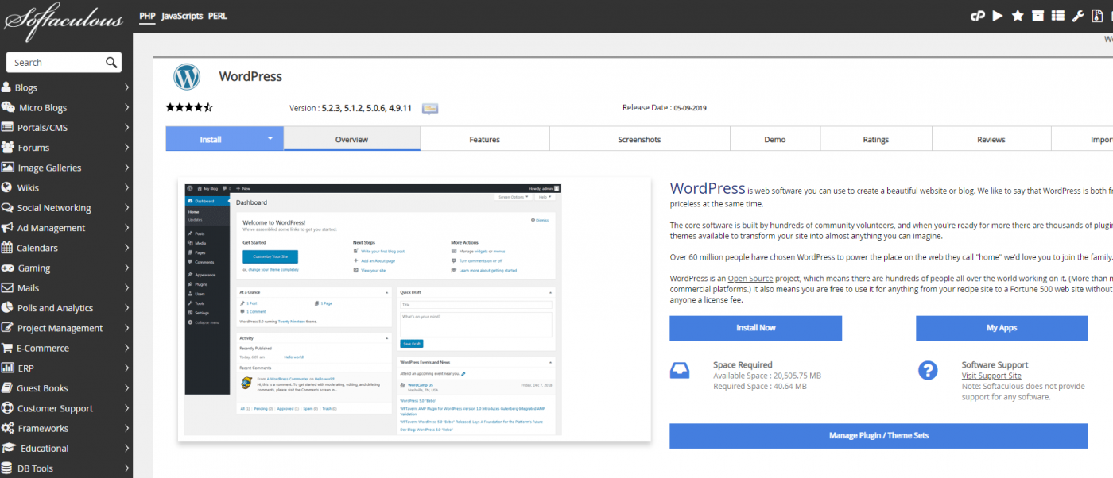Switch to the Overview tab
Image resolution: width=1113 pixels, height=478 pixels.
point(351,139)
